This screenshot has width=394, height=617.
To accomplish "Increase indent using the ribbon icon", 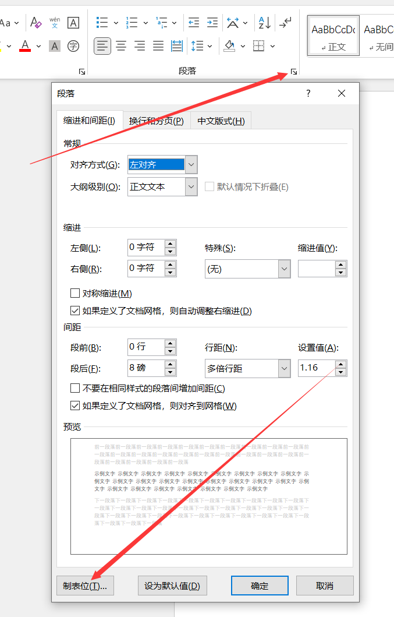I will (212, 23).
